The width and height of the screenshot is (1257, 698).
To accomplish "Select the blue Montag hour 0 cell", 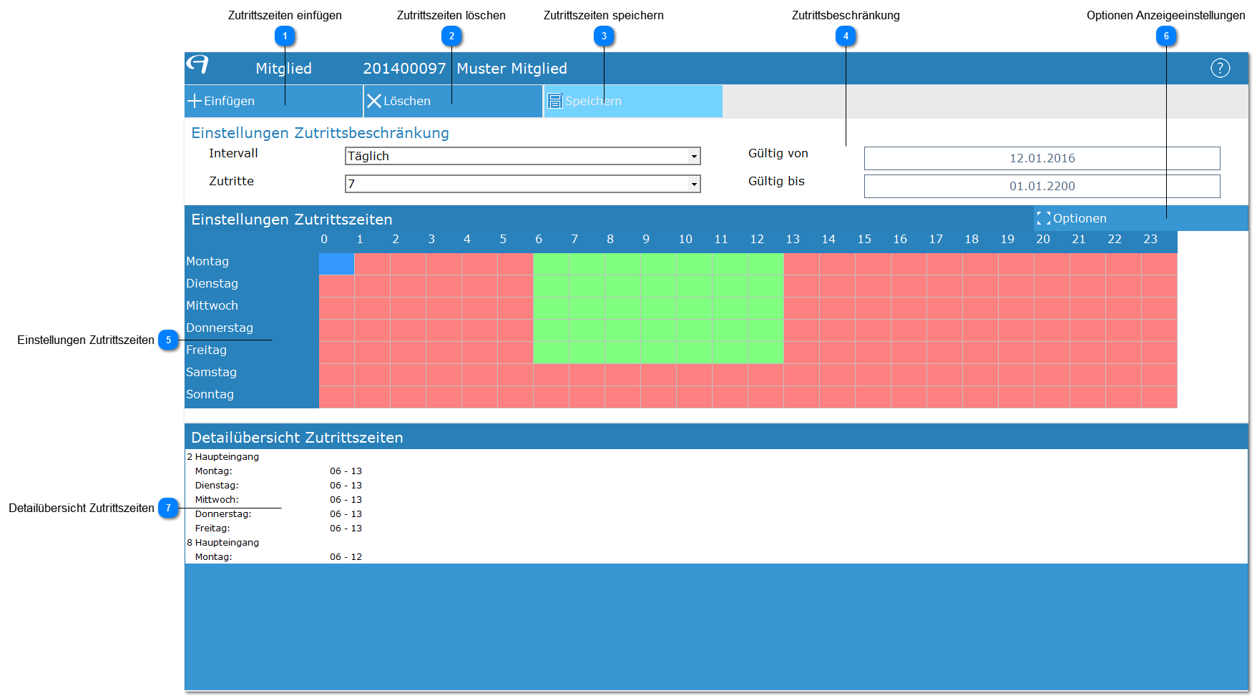I will [x=337, y=264].
